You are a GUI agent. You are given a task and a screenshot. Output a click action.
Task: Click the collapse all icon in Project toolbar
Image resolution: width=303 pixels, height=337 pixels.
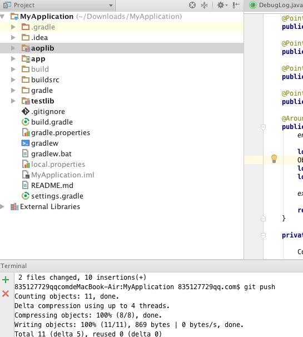click(204, 5)
